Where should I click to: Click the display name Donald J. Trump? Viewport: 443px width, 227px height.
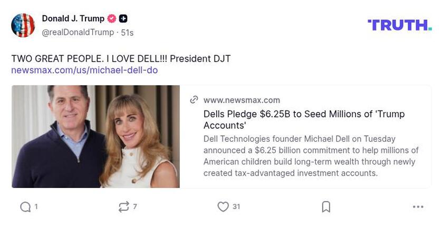click(x=73, y=18)
